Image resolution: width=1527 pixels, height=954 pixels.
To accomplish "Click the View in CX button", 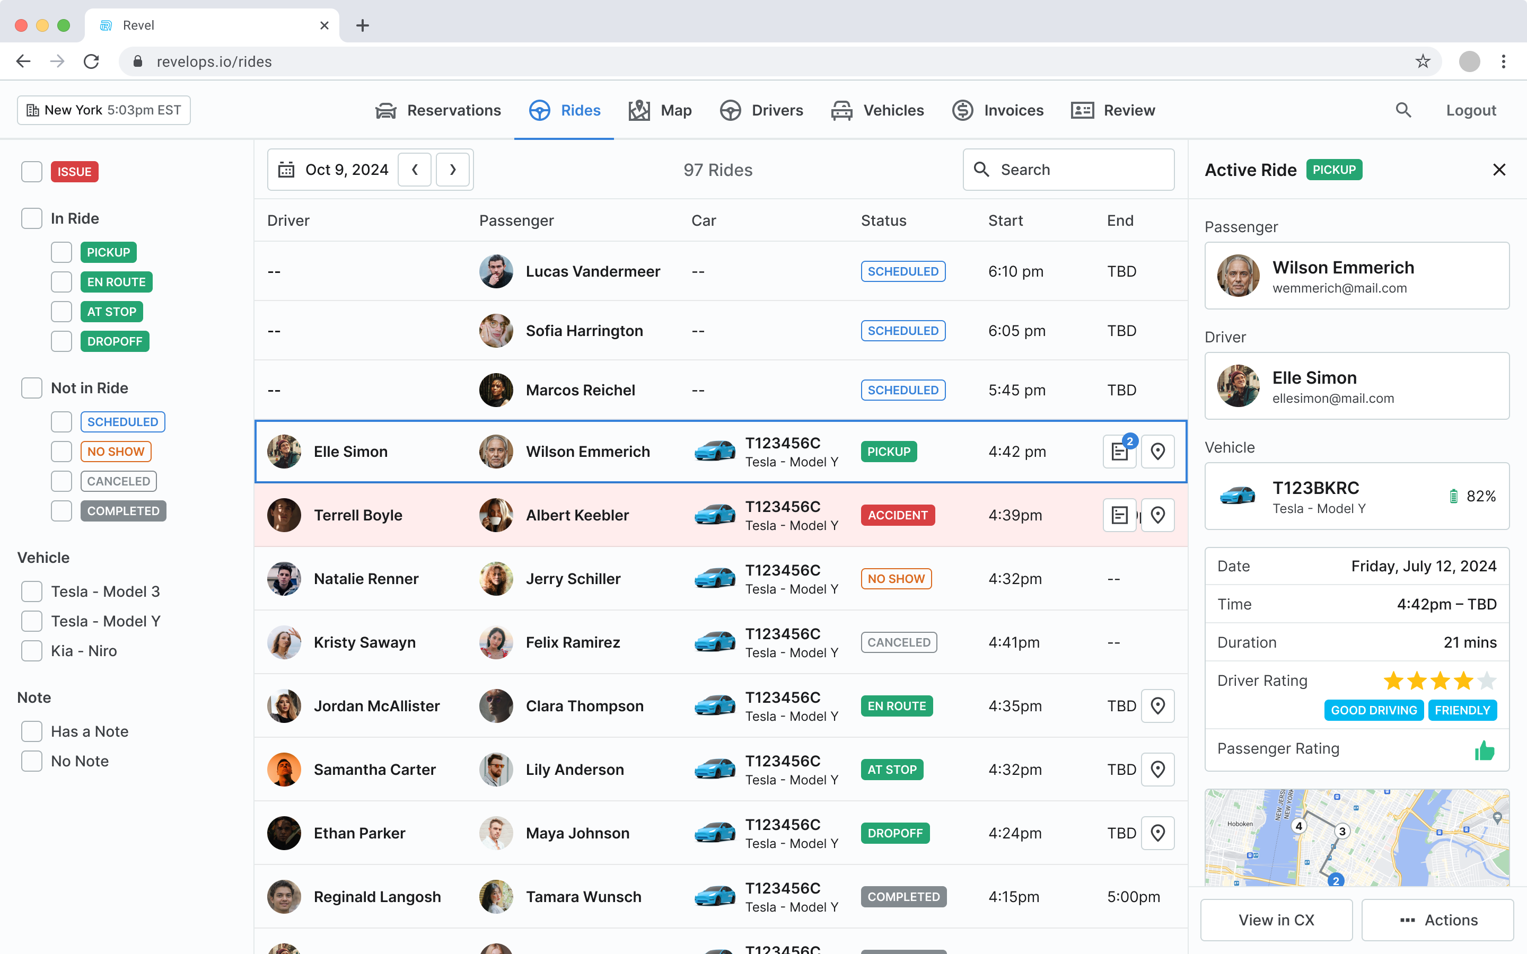I will pyautogui.click(x=1276, y=920).
